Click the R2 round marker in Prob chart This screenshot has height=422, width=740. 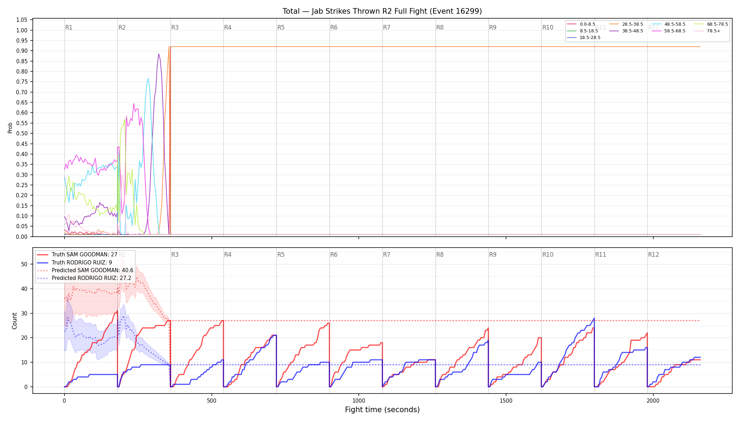122,27
